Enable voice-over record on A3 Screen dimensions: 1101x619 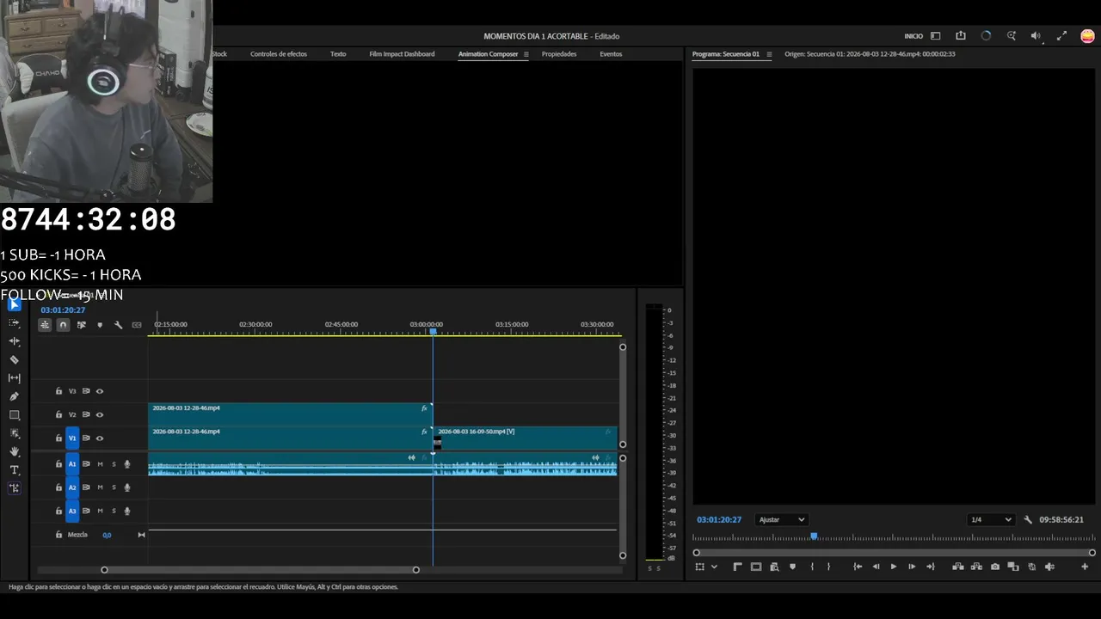coord(127,511)
